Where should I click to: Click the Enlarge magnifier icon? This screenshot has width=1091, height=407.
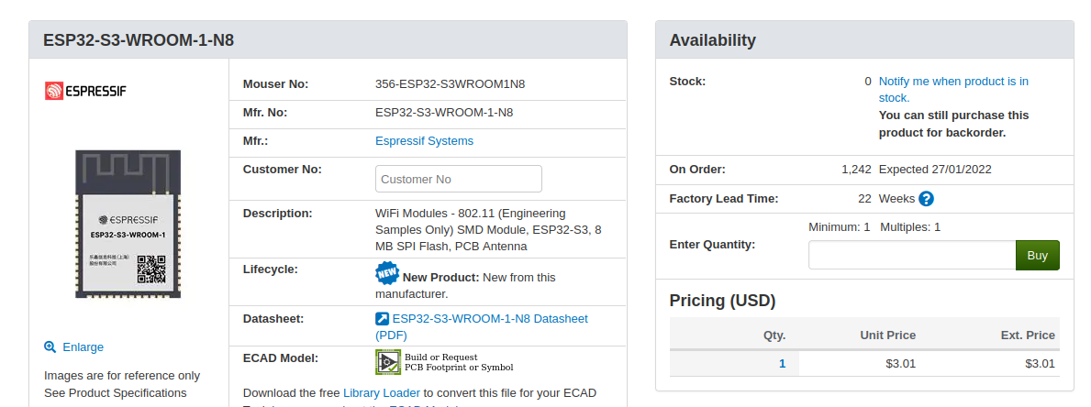pos(50,346)
